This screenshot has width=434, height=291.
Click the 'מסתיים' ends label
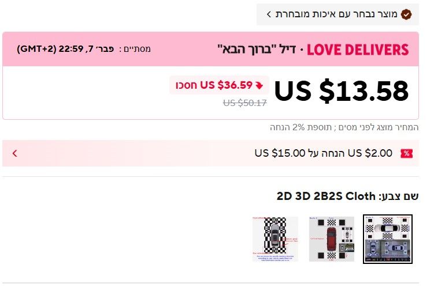138,49
